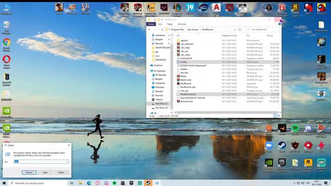The image size is (331, 186).
Task: Click Epic Games in address breadcrumb
Action: (193, 29)
